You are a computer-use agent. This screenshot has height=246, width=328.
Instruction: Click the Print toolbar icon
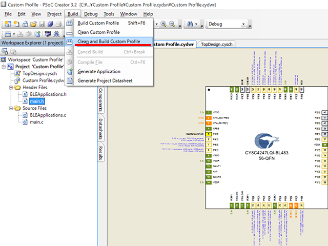59,24
